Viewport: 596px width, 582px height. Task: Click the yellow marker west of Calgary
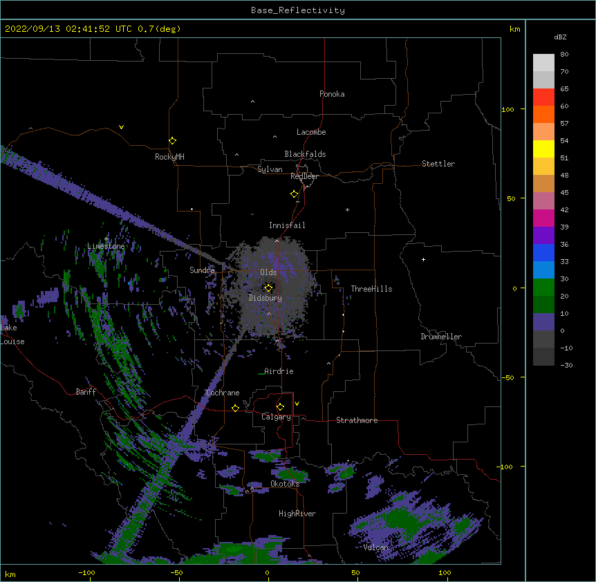[235, 408]
